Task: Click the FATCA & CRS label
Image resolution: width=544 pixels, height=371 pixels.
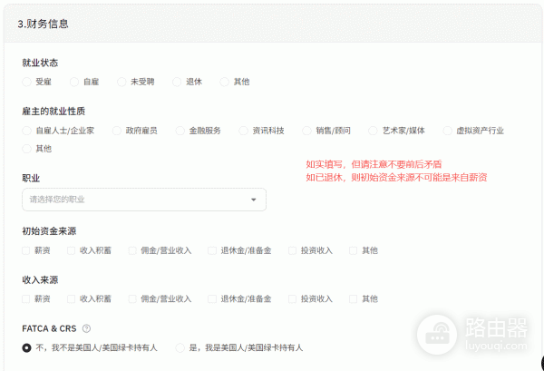Action: [x=49, y=328]
